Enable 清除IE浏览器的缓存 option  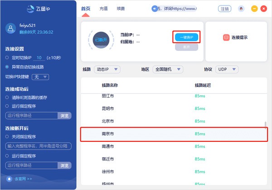click(x=7, y=97)
